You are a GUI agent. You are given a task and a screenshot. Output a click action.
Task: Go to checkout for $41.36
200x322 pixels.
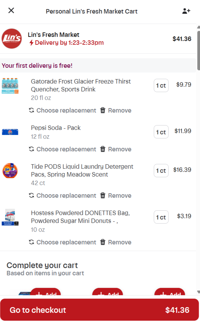coord(100,310)
